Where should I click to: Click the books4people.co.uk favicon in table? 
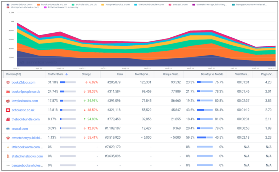8,92
